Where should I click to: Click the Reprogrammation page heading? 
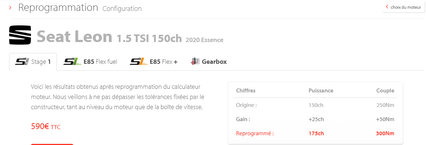click(58, 8)
